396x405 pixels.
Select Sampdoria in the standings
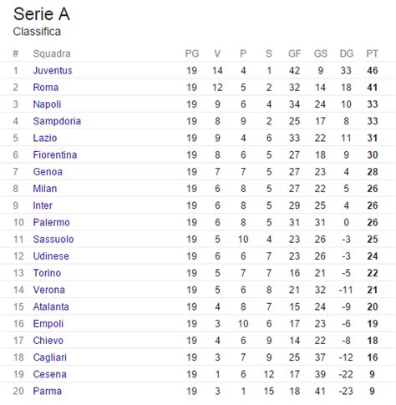(57, 121)
